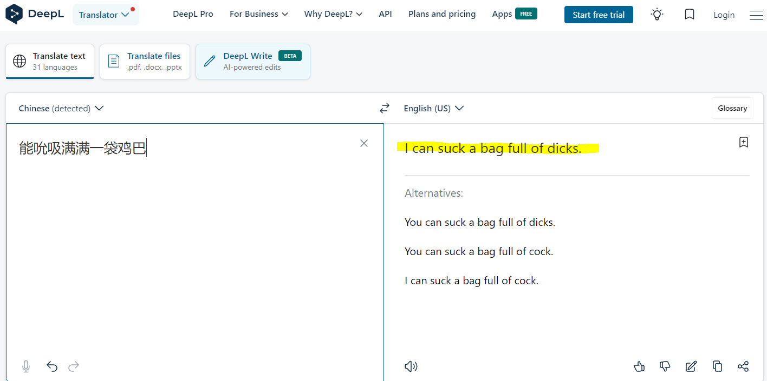Clear source text with the X button

click(x=364, y=143)
